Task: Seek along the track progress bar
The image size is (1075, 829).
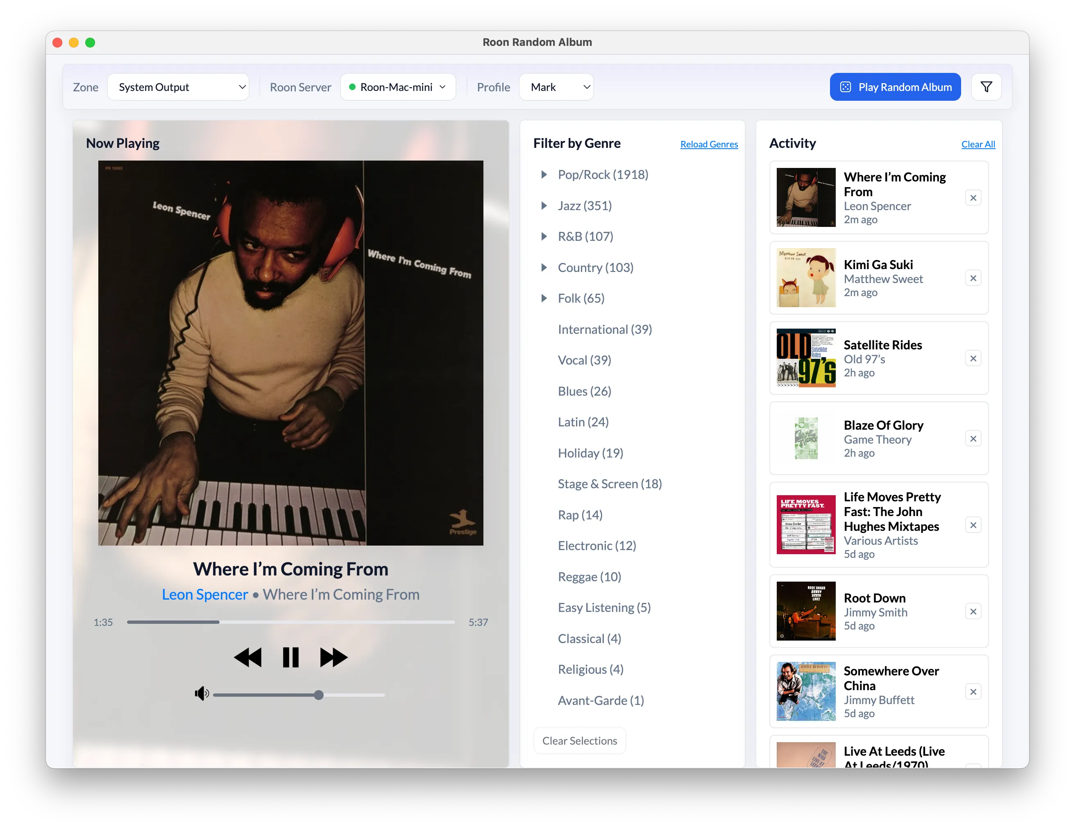Action: pos(290,622)
